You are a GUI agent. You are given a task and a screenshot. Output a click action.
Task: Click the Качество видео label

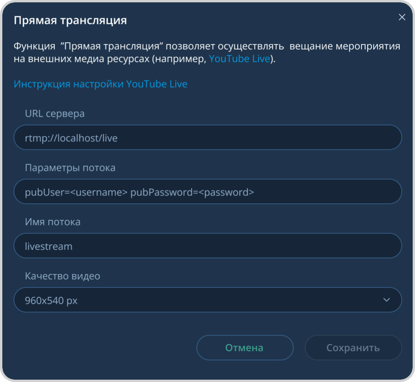click(62, 276)
